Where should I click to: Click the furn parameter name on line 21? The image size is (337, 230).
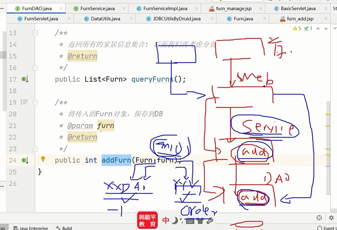point(106,126)
